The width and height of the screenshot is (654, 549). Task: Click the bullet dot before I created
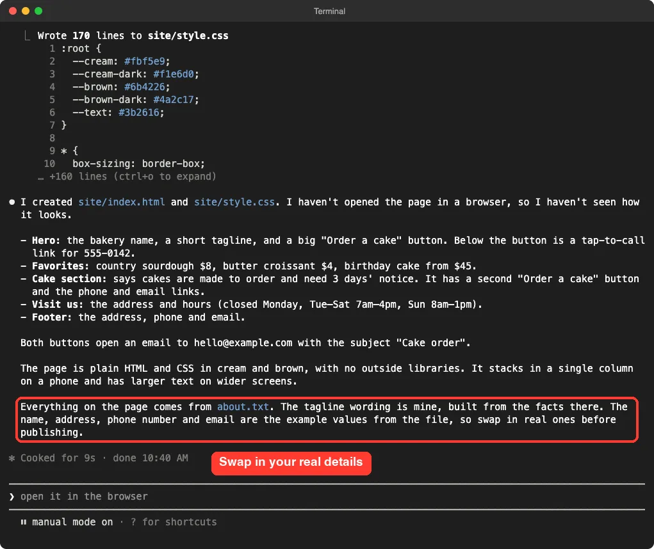click(x=12, y=202)
